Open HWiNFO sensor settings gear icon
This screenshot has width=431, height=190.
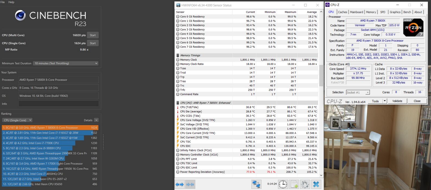pos(305,184)
